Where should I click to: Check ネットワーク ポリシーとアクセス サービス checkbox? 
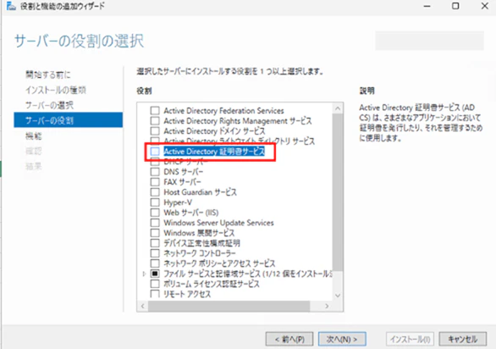155,263
